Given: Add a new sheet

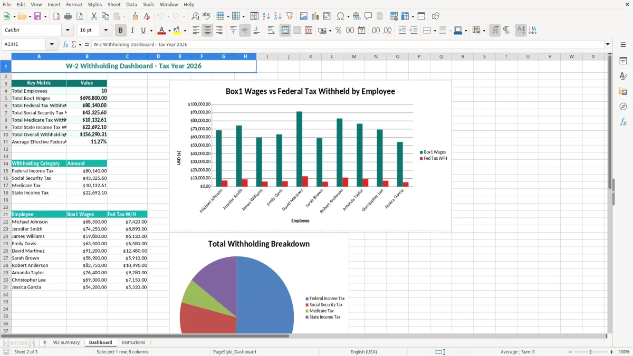Looking at the screenshot, I should [44, 343].
